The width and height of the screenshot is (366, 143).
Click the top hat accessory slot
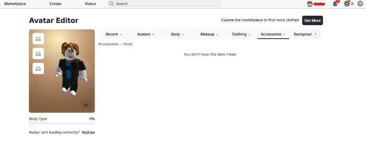(x=38, y=39)
